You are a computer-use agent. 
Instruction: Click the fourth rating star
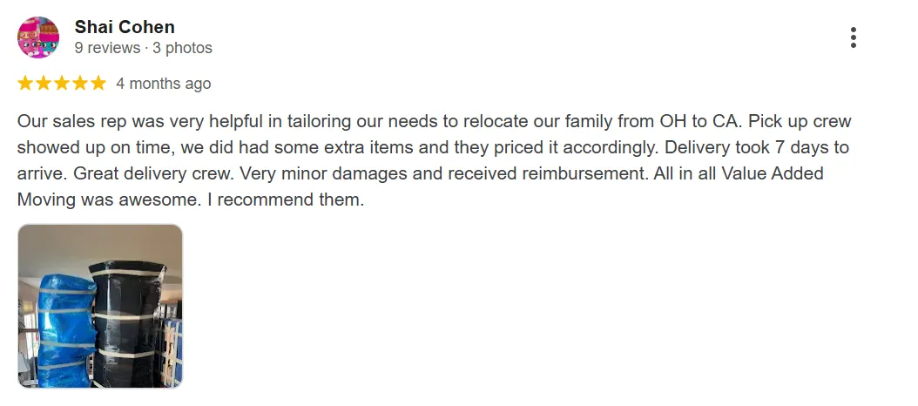79,84
